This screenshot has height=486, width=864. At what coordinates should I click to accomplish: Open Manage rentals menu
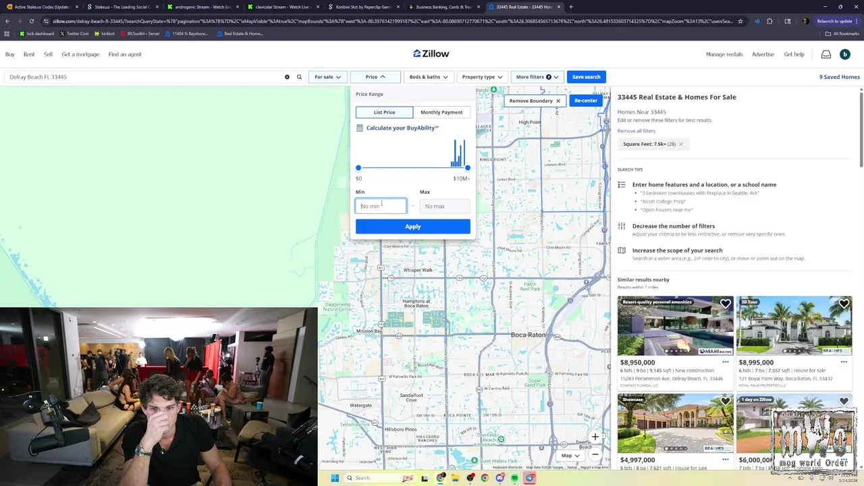724,54
